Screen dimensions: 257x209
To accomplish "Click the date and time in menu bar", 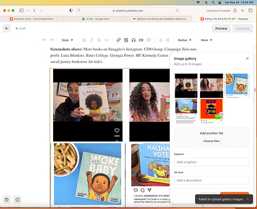I will click(239, 2).
